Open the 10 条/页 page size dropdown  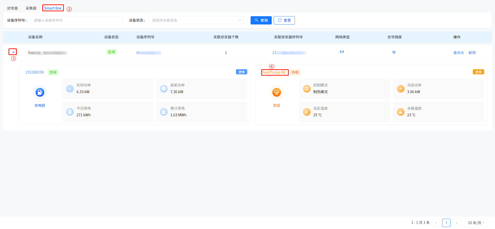click(x=476, y=223)
